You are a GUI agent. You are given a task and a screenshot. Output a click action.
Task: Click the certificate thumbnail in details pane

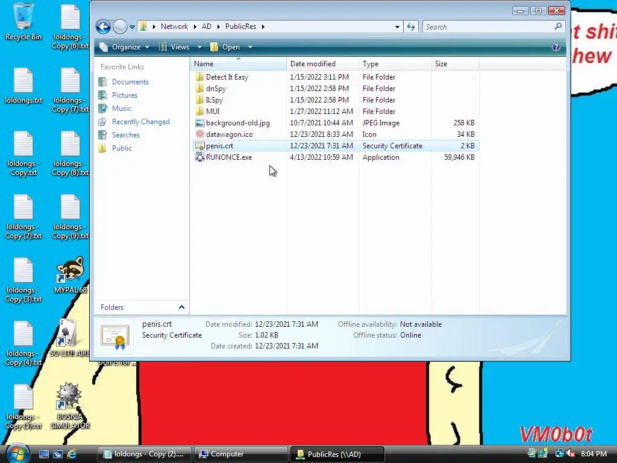point(115,337)
